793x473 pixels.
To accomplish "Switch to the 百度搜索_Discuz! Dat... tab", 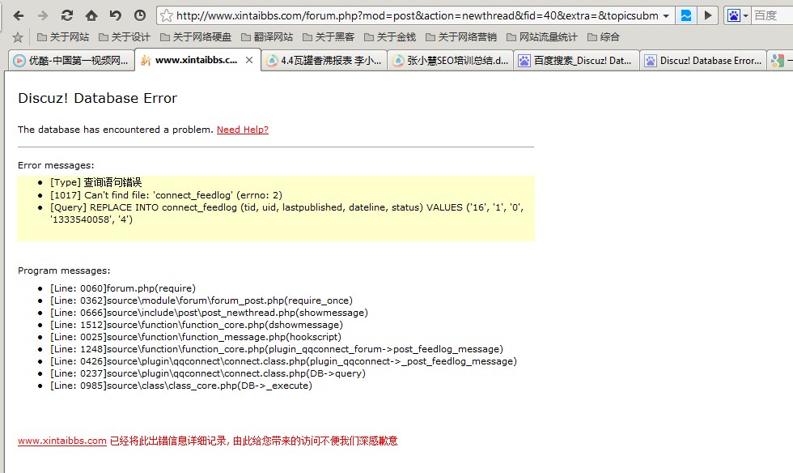I will [x=576, y=60].
